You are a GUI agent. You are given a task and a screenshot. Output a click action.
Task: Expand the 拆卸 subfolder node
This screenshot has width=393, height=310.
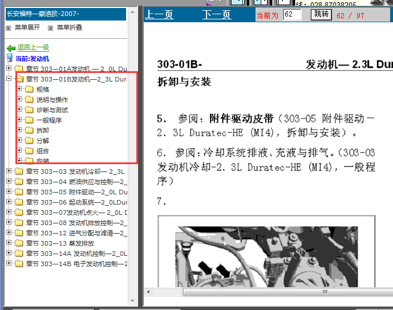(x=19, y=129)
